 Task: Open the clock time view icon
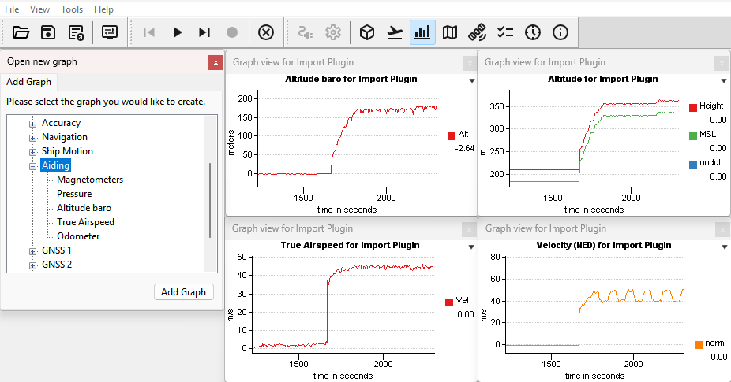click(x=533, y=32)
